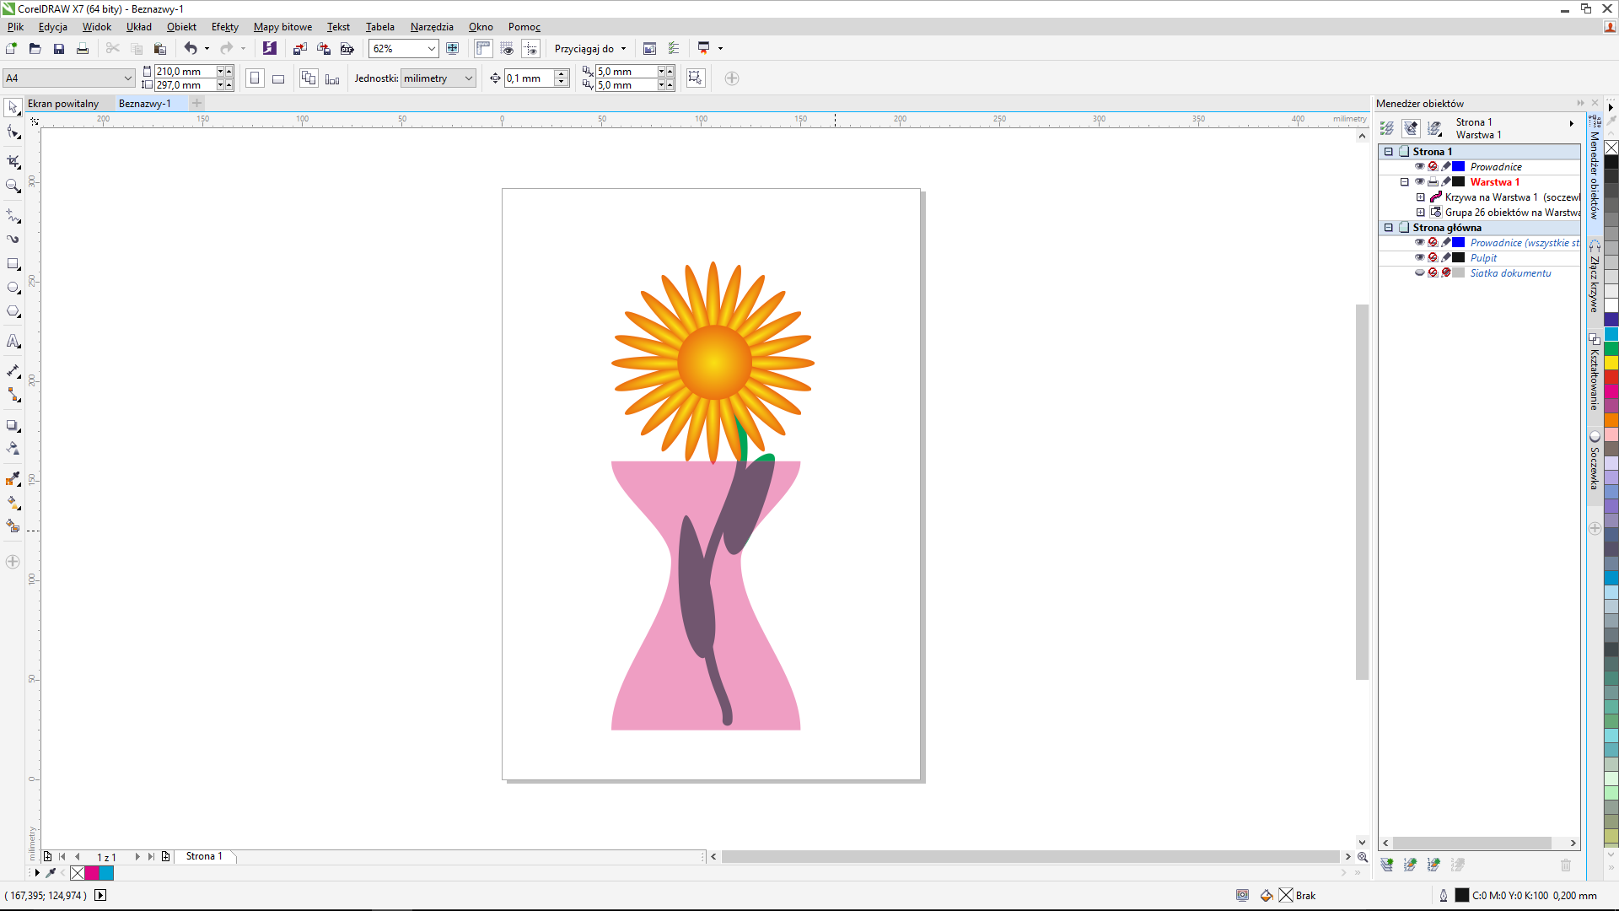1619x911 pixels.
Task: Select the Ellipse tool
Action: point(13,288)
